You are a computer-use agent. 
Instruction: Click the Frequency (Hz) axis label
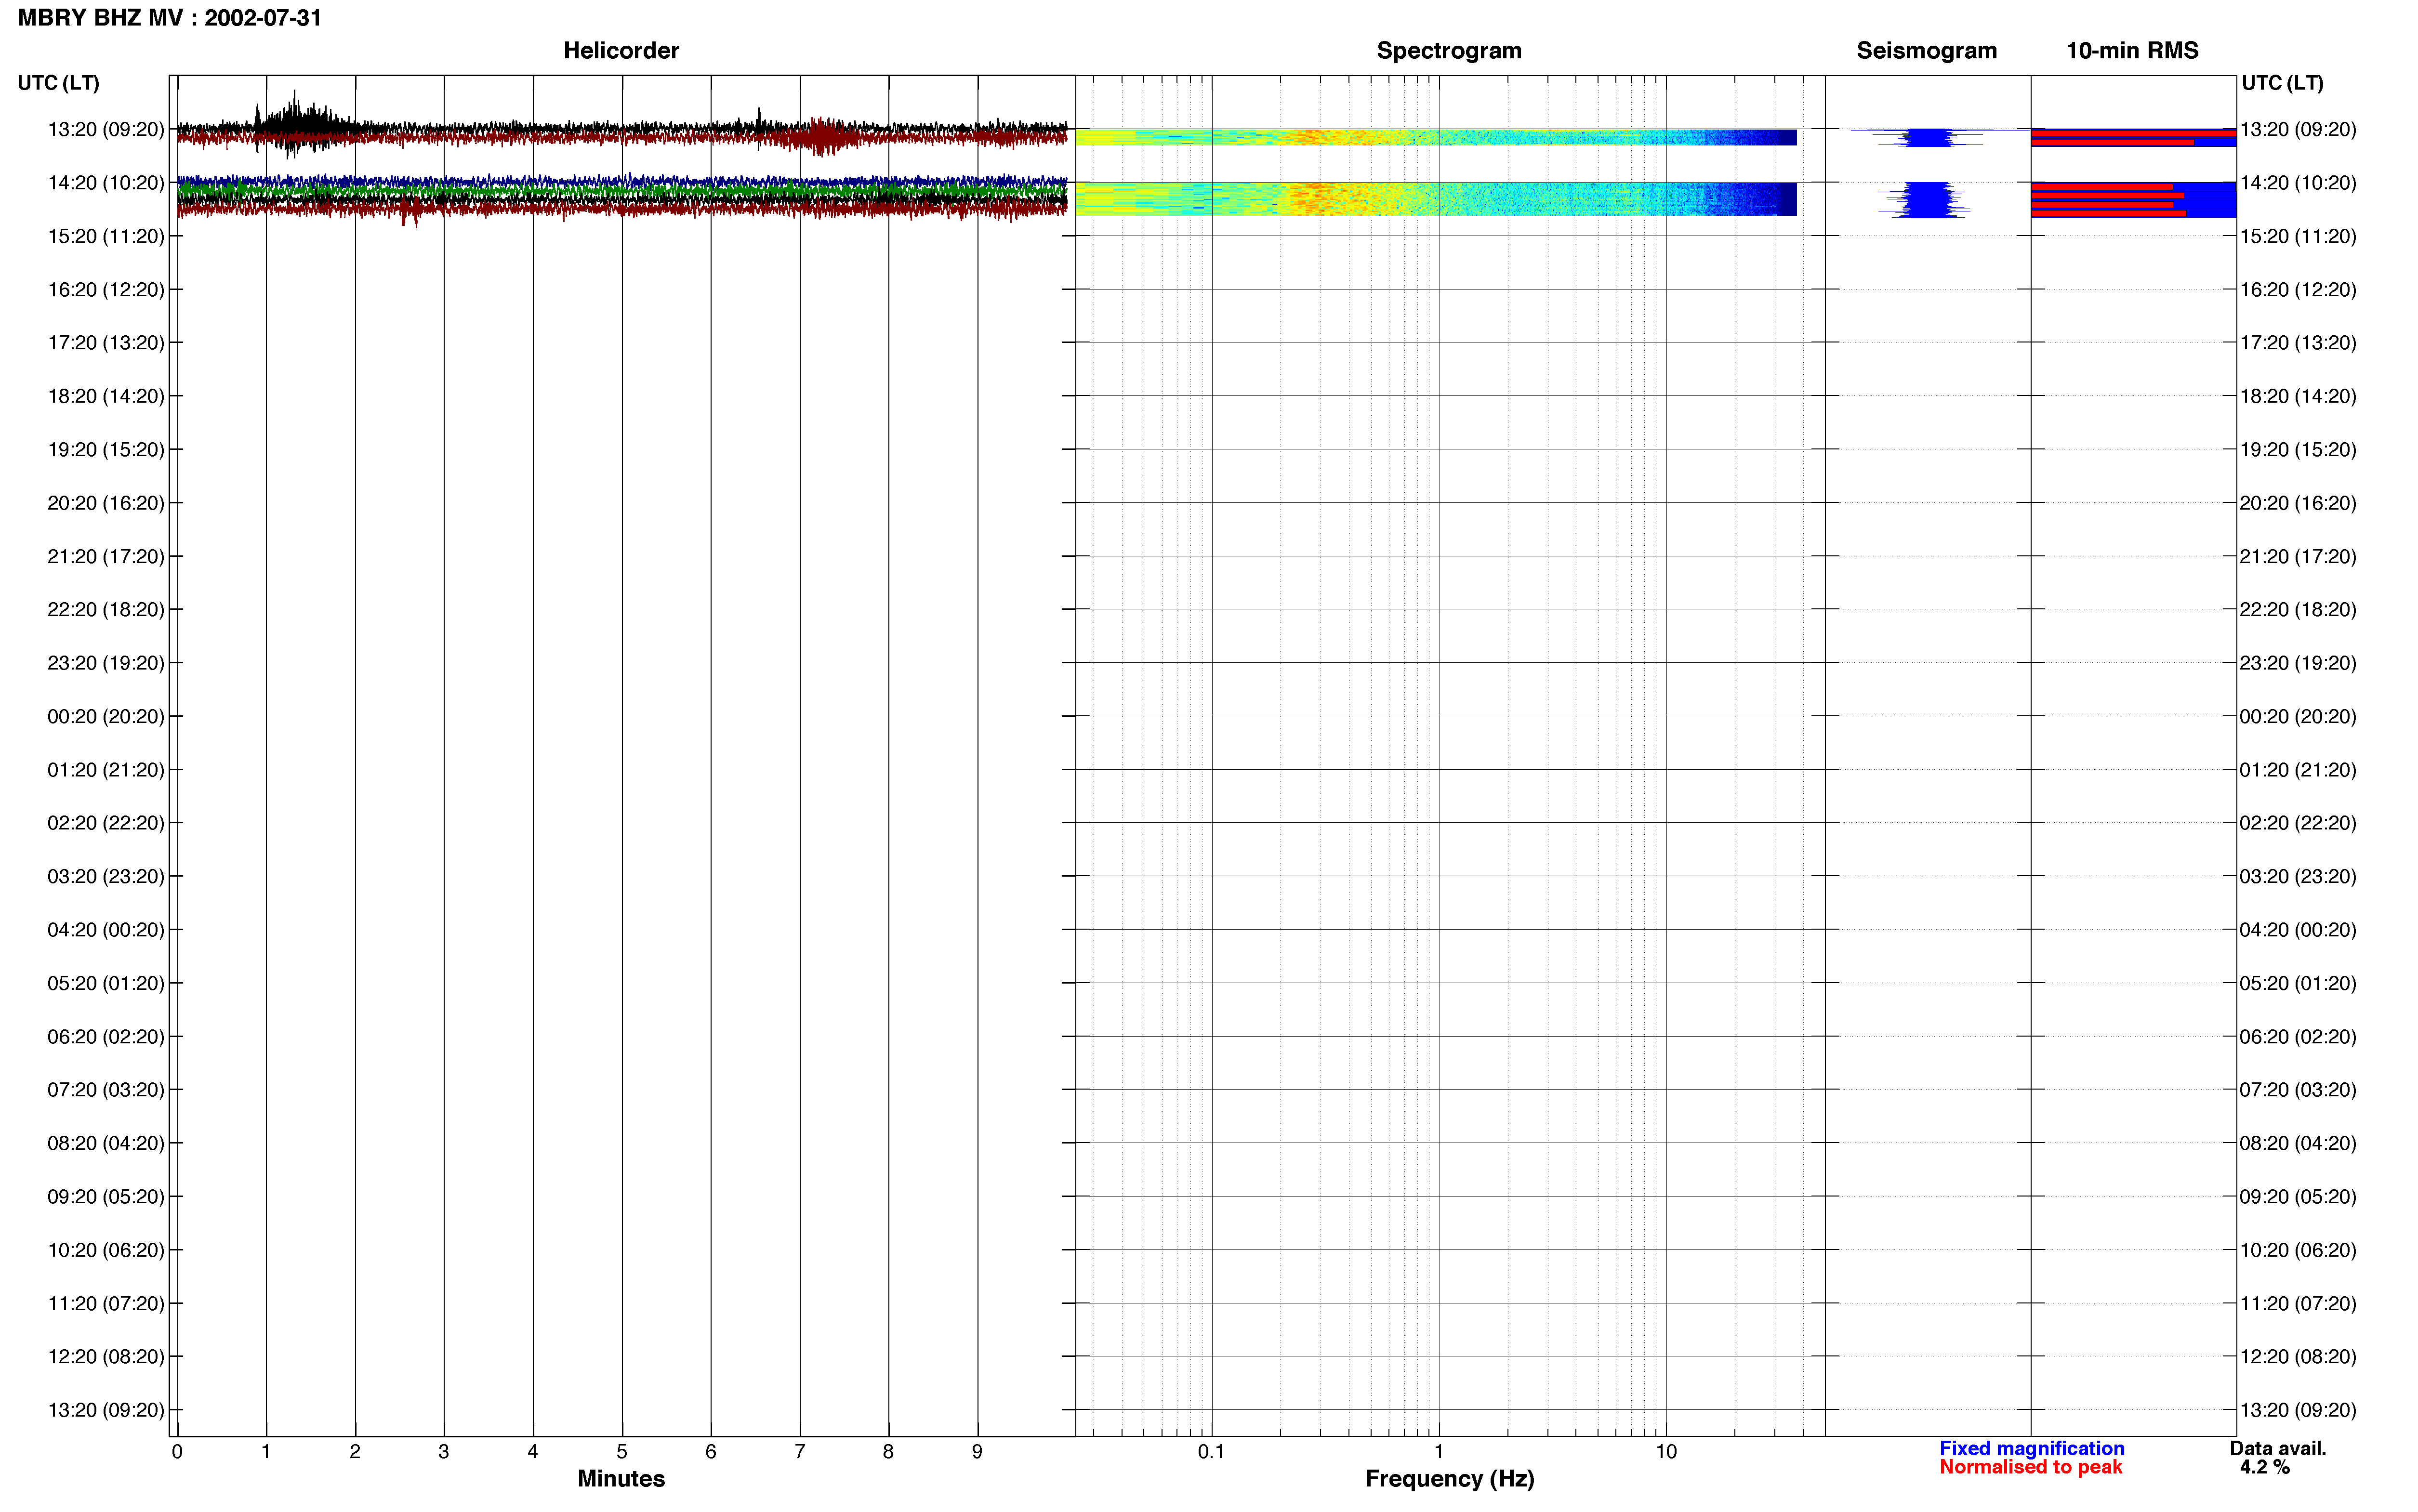(1449, 1479)
